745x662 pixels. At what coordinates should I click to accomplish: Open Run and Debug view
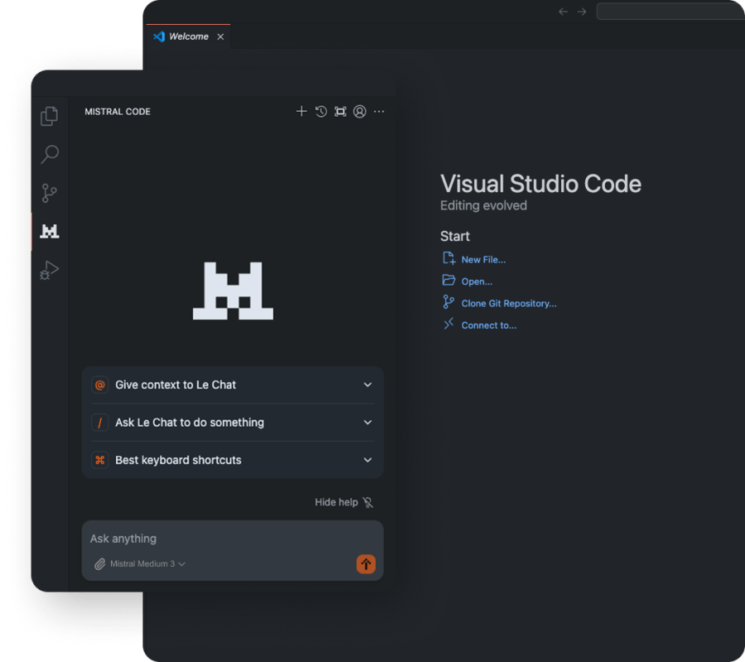pos(50,271)
